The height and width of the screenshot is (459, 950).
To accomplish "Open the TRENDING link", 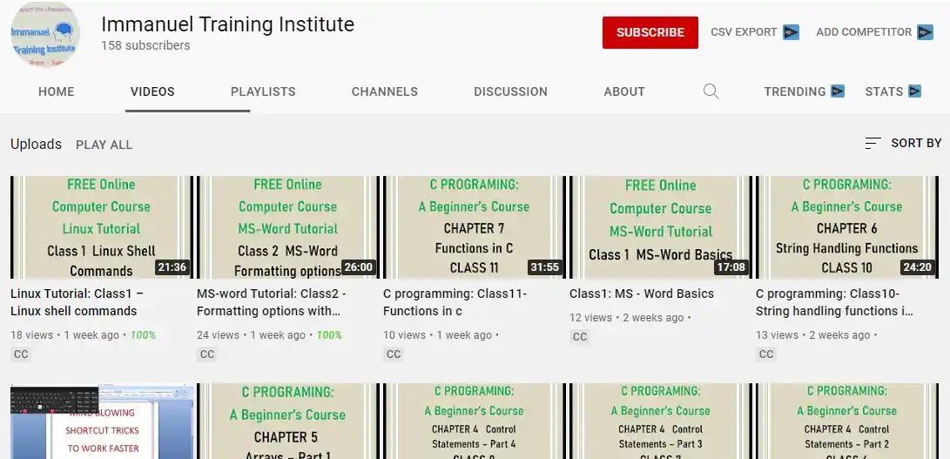I will (x=794, y=91).
